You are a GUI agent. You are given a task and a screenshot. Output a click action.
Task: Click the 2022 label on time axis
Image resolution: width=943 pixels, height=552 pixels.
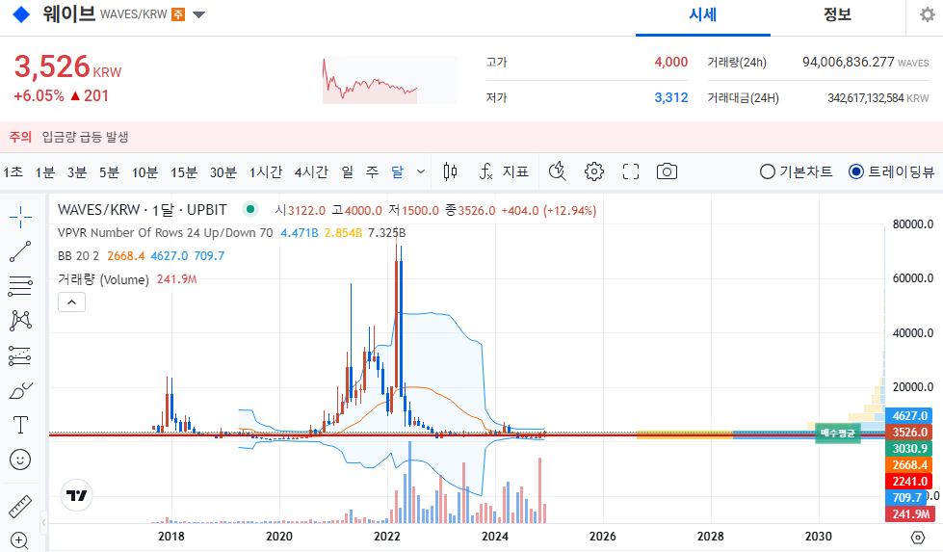(386, 537)
